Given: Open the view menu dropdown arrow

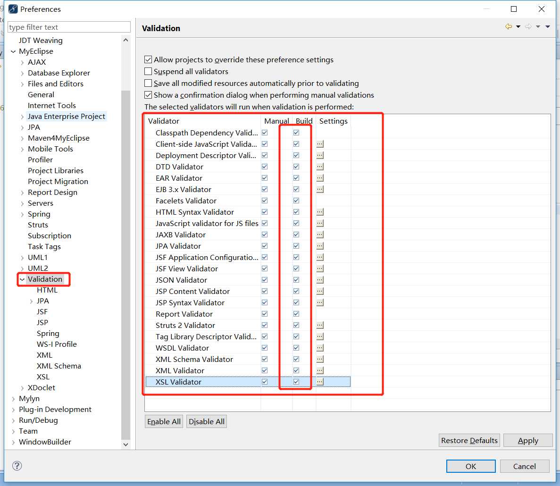Looking at the screenshot, I should (548, 26).
